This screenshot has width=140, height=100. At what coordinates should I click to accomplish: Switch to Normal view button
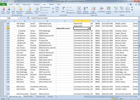click(112, 99)
